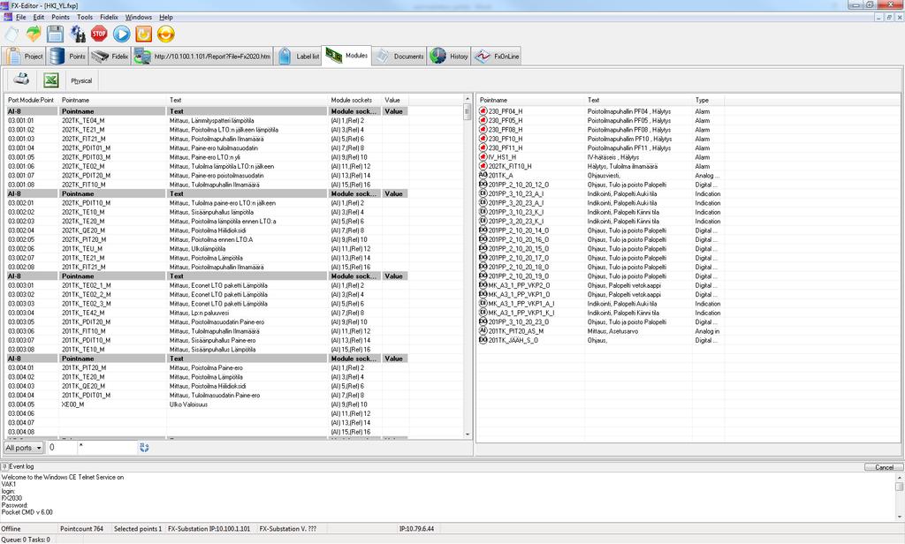
Task: Open the Edit menu
Action: point(39,18)
